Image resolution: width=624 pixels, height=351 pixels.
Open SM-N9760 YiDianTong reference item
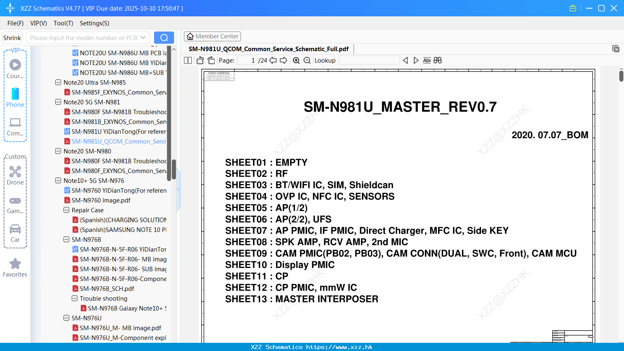click(x=115, y=190)
